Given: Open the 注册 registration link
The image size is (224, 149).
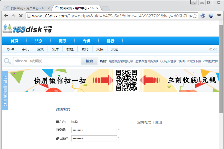Looking at the screenshot, I should pos(159,122).
